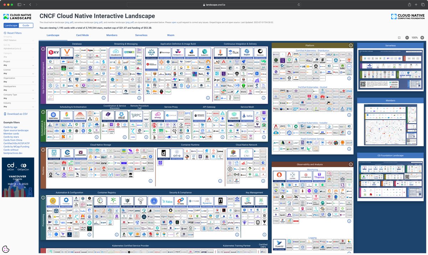
Task: Open the Cards from China filter
Action: (x=13, y=140)
